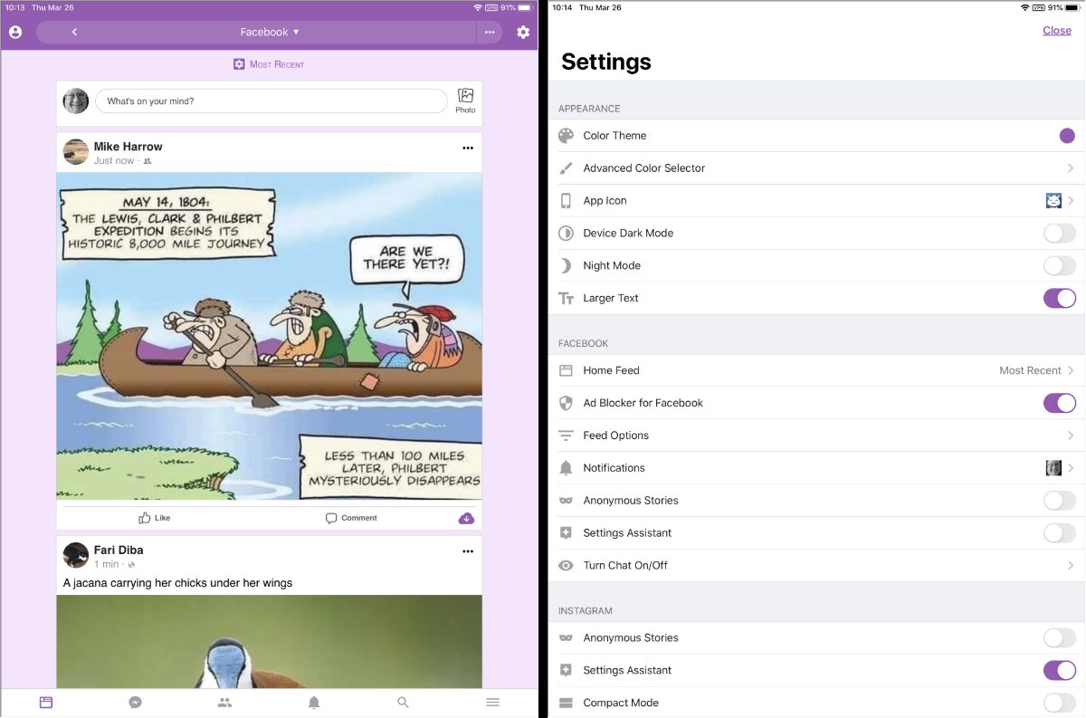Screen dimensions: 1086x718
Task: Open the Lewis and Clark cartoon image
Action: (270, 336)
